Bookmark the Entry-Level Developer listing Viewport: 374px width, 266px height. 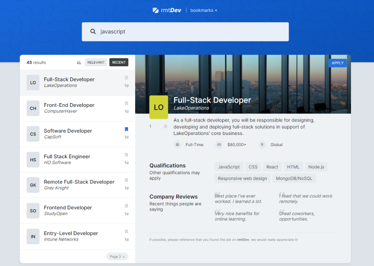(x=126, y=232)
